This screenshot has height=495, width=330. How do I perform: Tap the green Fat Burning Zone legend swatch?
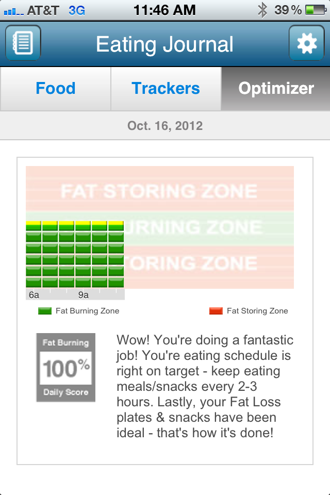[x=45, y=311]
